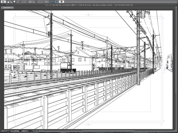Undo the last action
Screen dimensions: 178x133
(20, 2)
